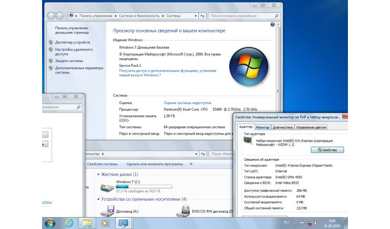The image size is (390, 229).
Task: Open Дополнительные параметры системы link
Action: (79, 70)
